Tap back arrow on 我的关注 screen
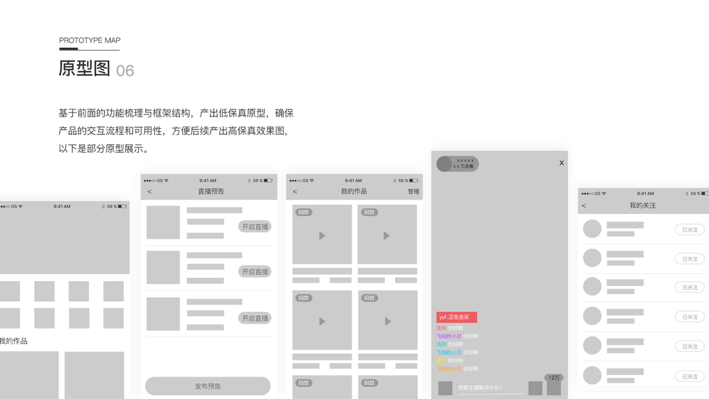The image size is (709, 399). click(x=584, y=206)
